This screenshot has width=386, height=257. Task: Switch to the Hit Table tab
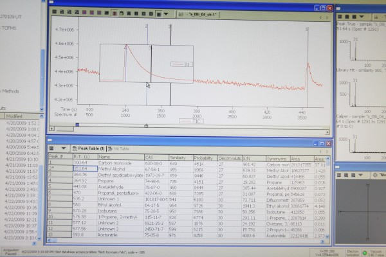(x=118, y=149)
